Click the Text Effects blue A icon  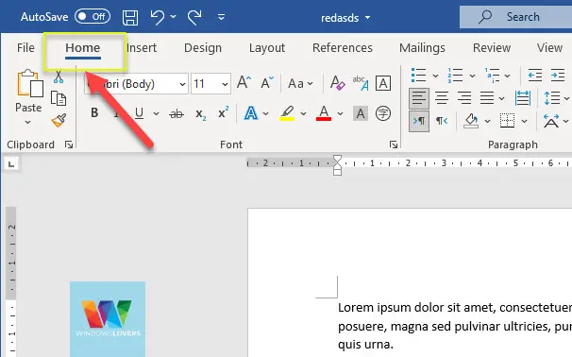tap(251, 113)
